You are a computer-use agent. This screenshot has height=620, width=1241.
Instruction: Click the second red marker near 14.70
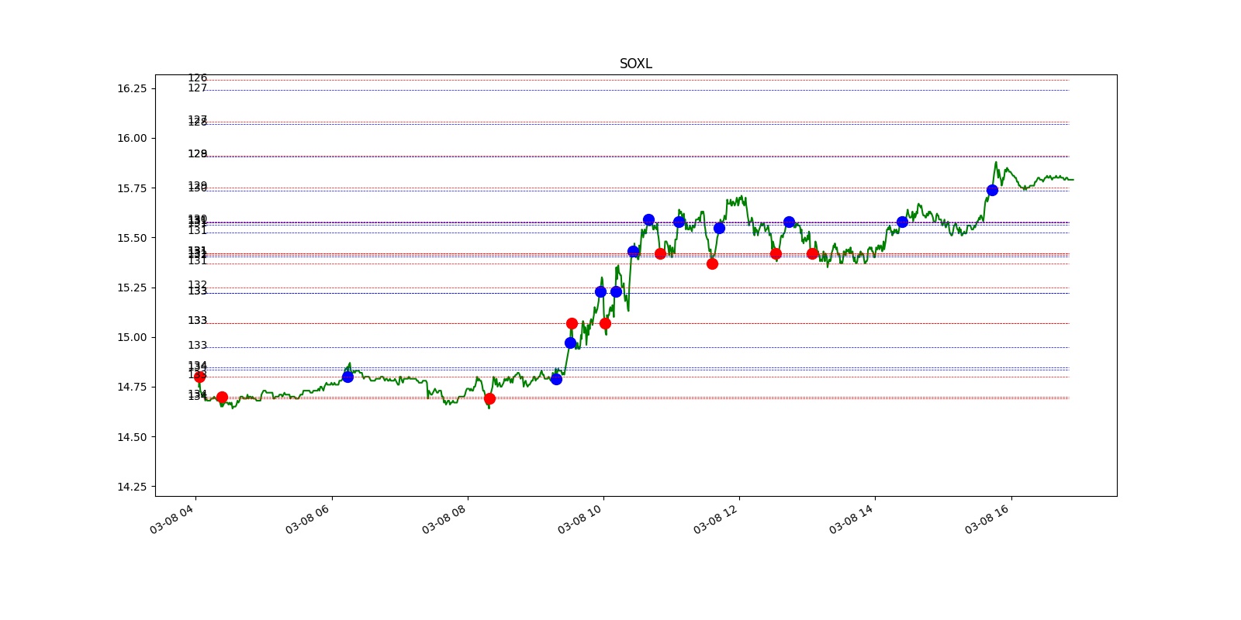point(222,397)
